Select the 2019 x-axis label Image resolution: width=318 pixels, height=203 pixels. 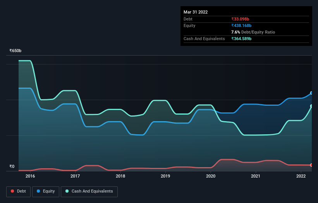(165, 176)
